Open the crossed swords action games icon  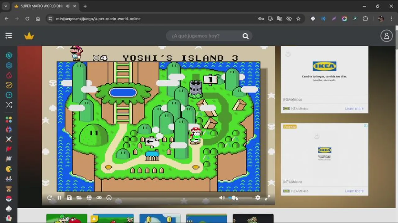pos(9,139)
